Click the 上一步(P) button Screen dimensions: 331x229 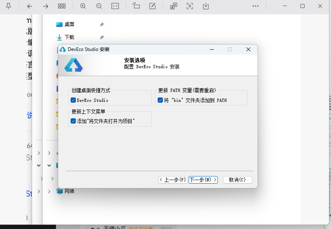coord(173,180)
